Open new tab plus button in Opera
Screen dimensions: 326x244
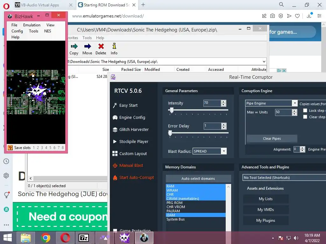click(x=143, y=4)
